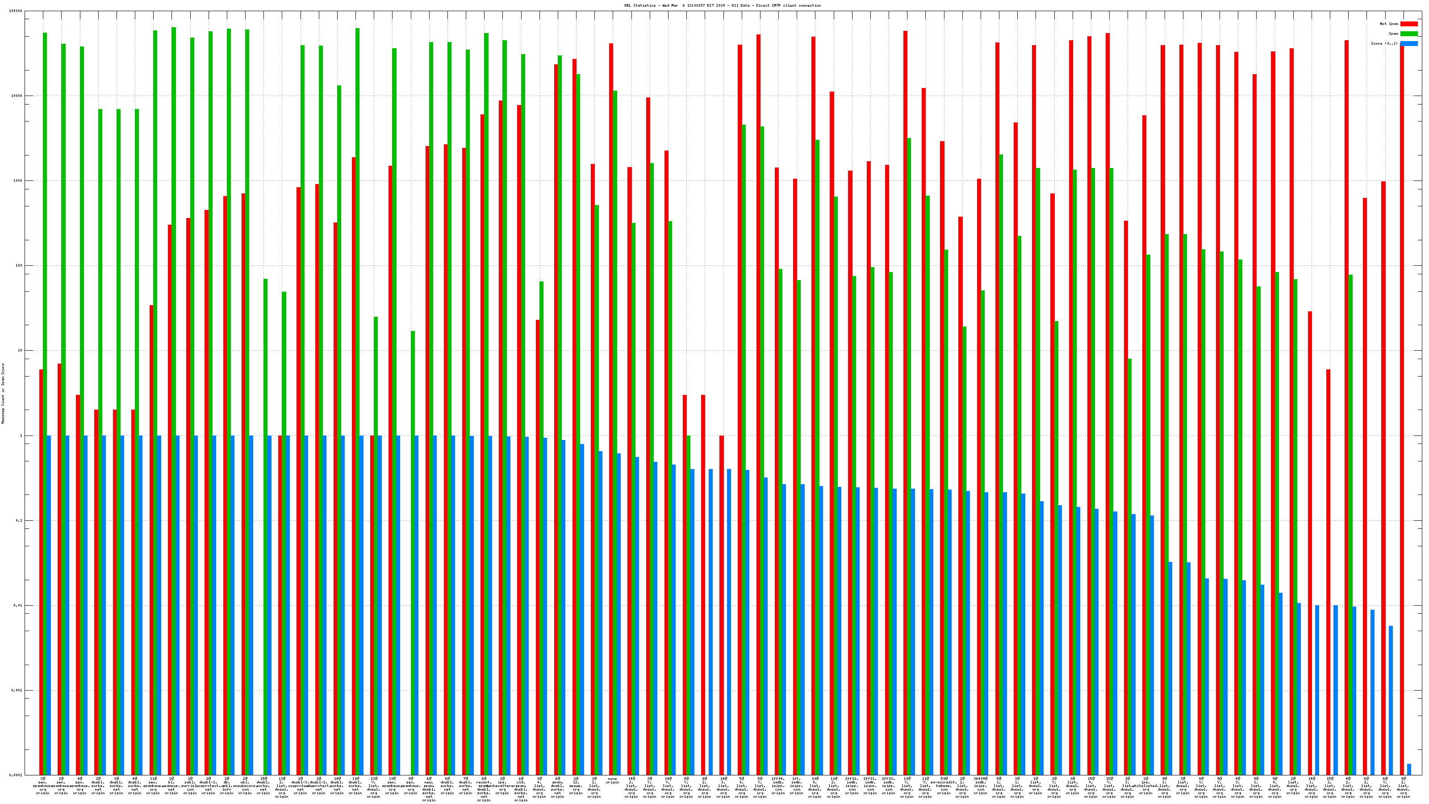Viewport: 1429px width, 804px height.
Task: Click the 10000 y-axis tick label
Action: click(x=17, y=96)
